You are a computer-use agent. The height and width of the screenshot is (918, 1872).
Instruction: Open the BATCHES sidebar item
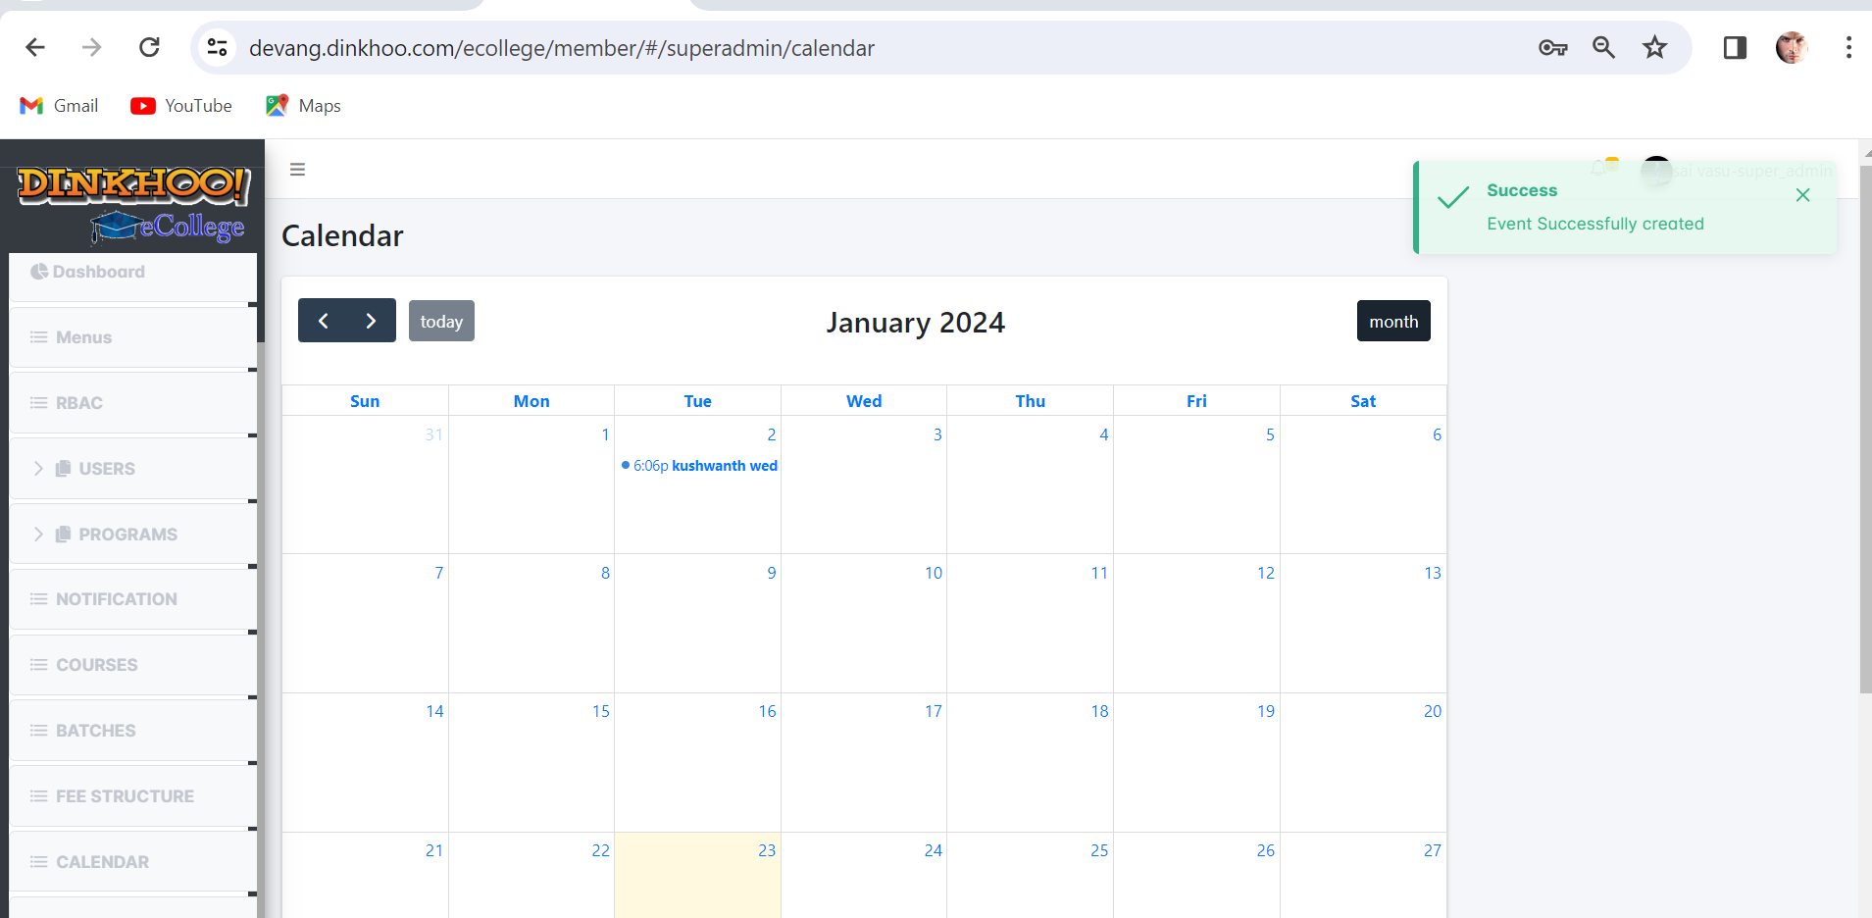(133, 731)
